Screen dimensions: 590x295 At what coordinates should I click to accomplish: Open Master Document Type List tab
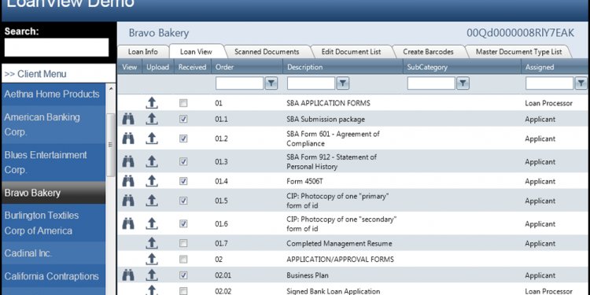pyautogui.click(x=519, y=52)
